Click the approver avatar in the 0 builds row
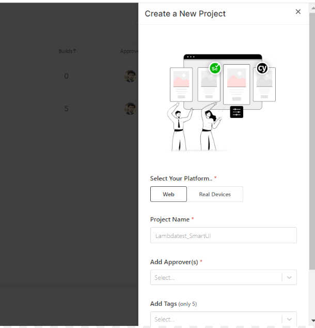The width and height of the screenshot is (315, 328). point(130,76)
